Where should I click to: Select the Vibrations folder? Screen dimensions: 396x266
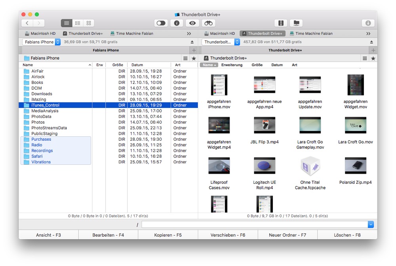(109, 162)
